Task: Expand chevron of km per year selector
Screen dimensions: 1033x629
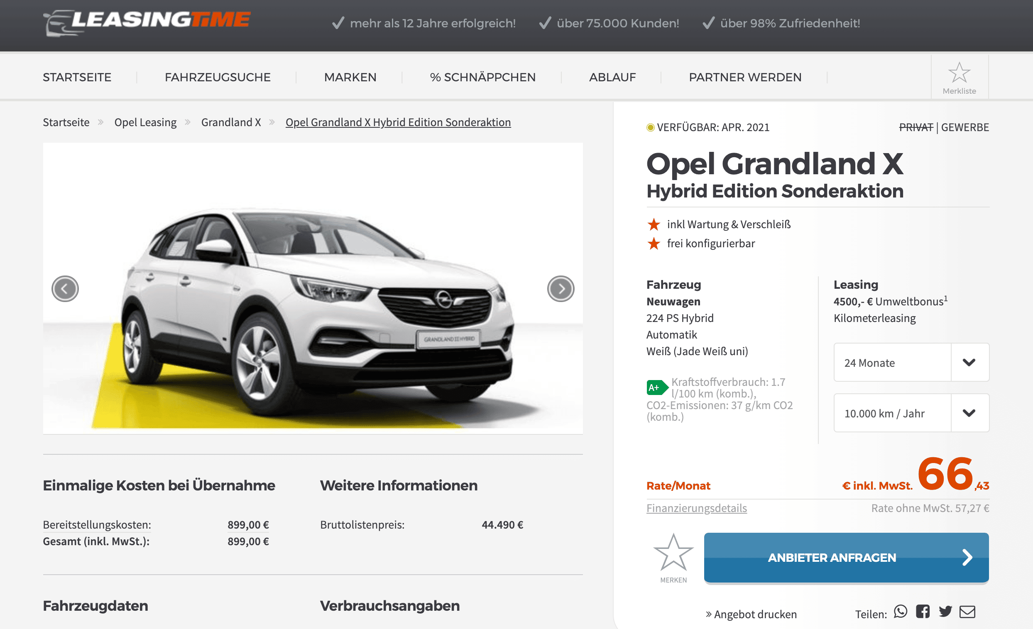Action: pyautogui.click(x=969, y=413)
